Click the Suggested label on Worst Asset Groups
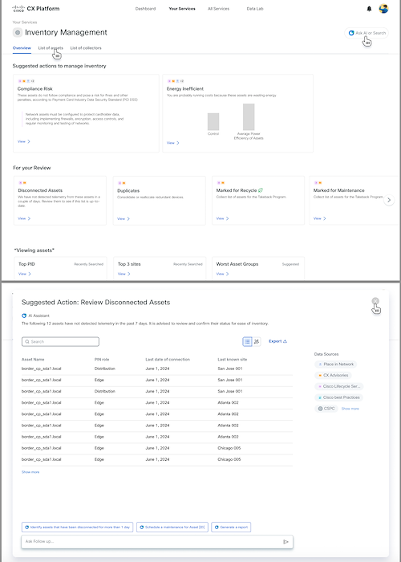 [290, 264]
